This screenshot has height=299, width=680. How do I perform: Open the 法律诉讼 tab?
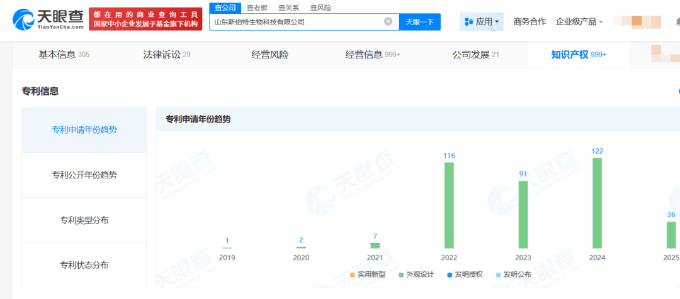(166, 55)
